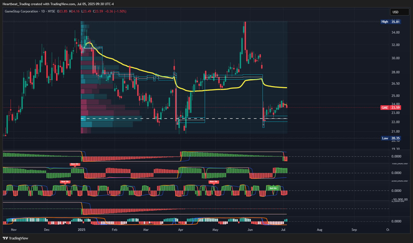Click the Sep label on time axis
Screen dimensions: 413x243
point(354,230)
